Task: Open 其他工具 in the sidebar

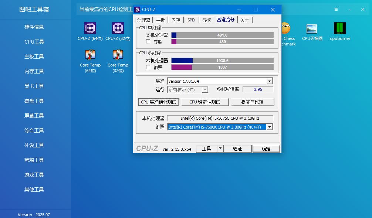Action: click(x=34, y=190)
